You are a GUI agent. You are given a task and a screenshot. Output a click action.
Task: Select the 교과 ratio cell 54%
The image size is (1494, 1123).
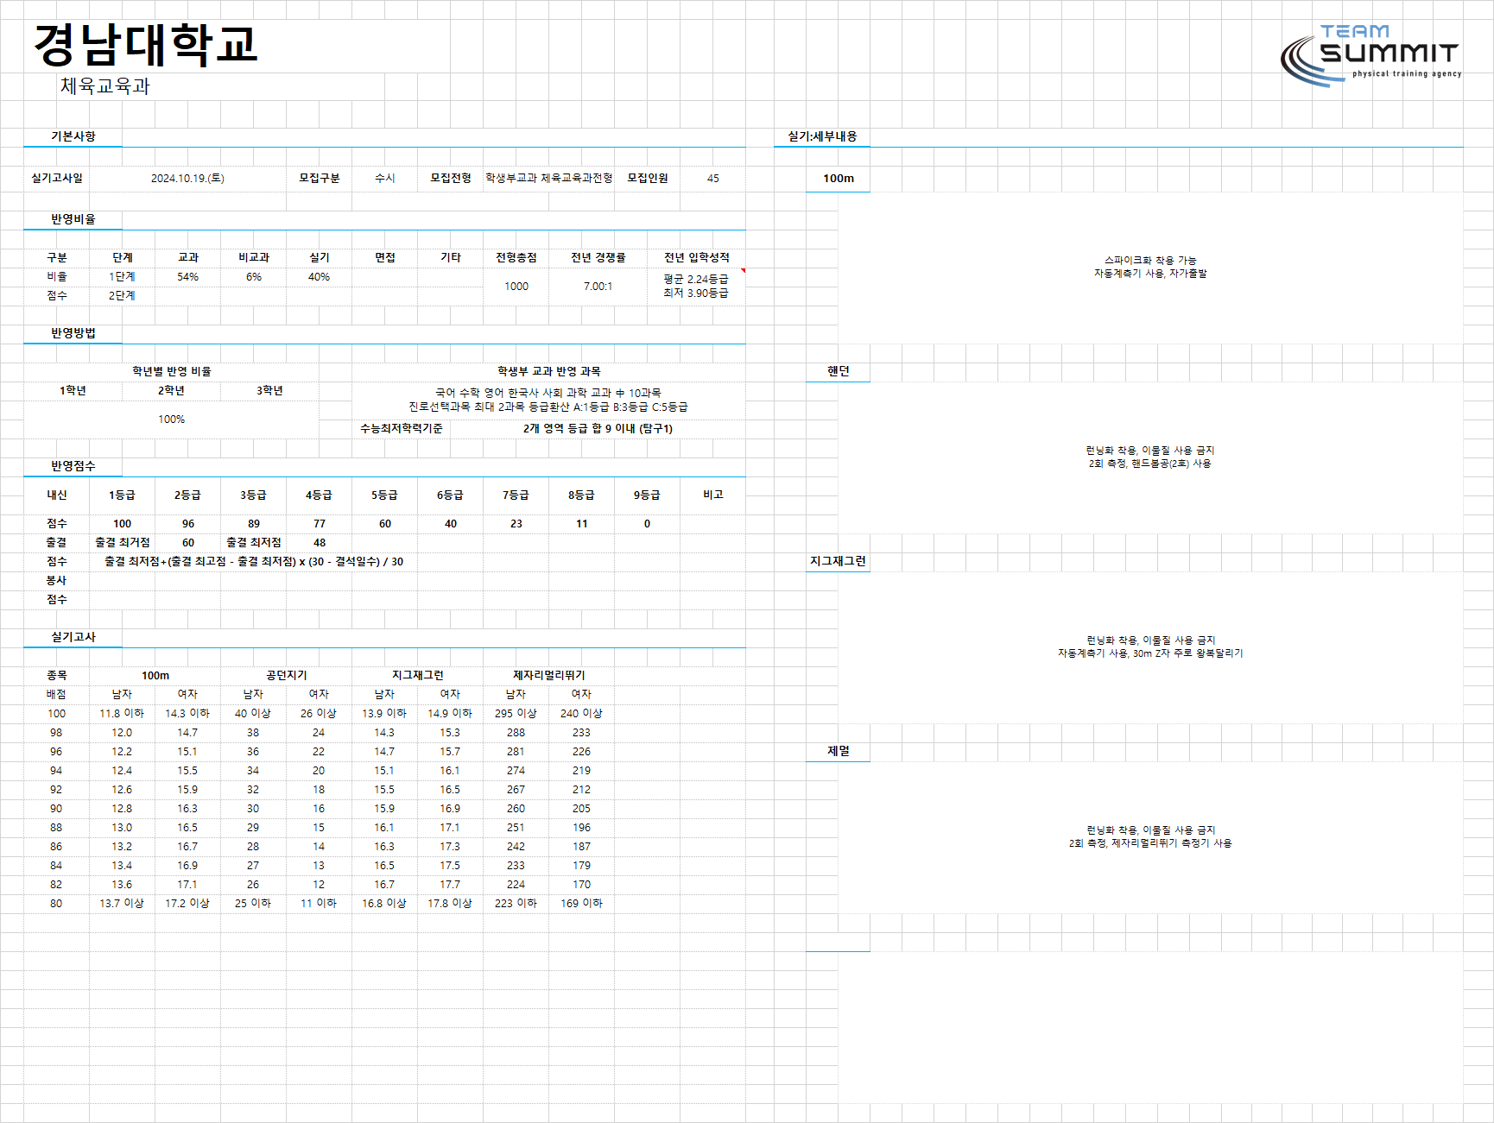click(188, 277)
